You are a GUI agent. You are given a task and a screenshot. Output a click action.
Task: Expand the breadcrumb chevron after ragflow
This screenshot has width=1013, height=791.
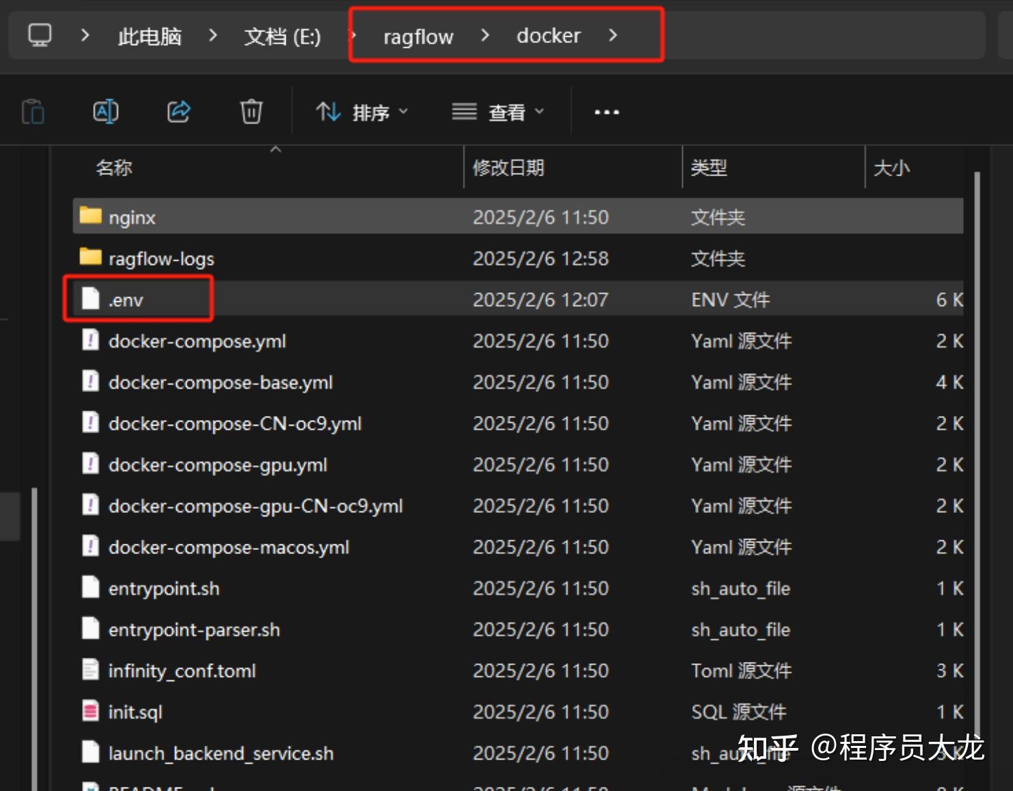[485, 36]
